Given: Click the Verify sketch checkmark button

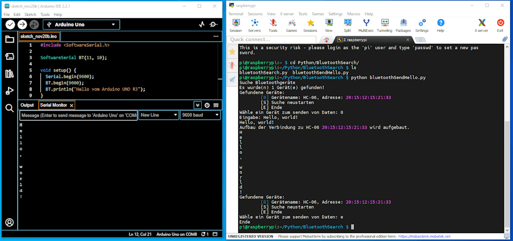Looking at the screenshot, I should (x=10, y=24).
